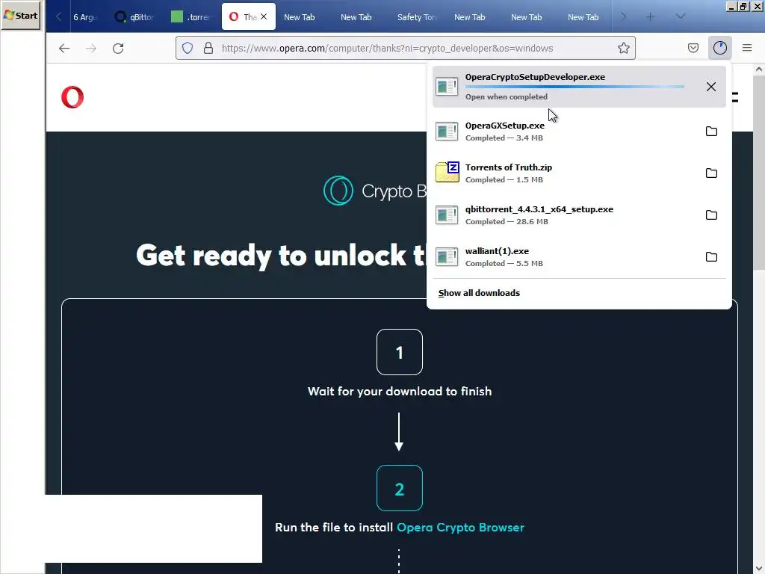Click the browser forward arrow
This screenshot has height=574, width=765.
pos(90,48)
